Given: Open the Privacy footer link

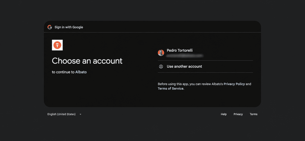Looking at the screenshot, I should (x=238, y=114).
